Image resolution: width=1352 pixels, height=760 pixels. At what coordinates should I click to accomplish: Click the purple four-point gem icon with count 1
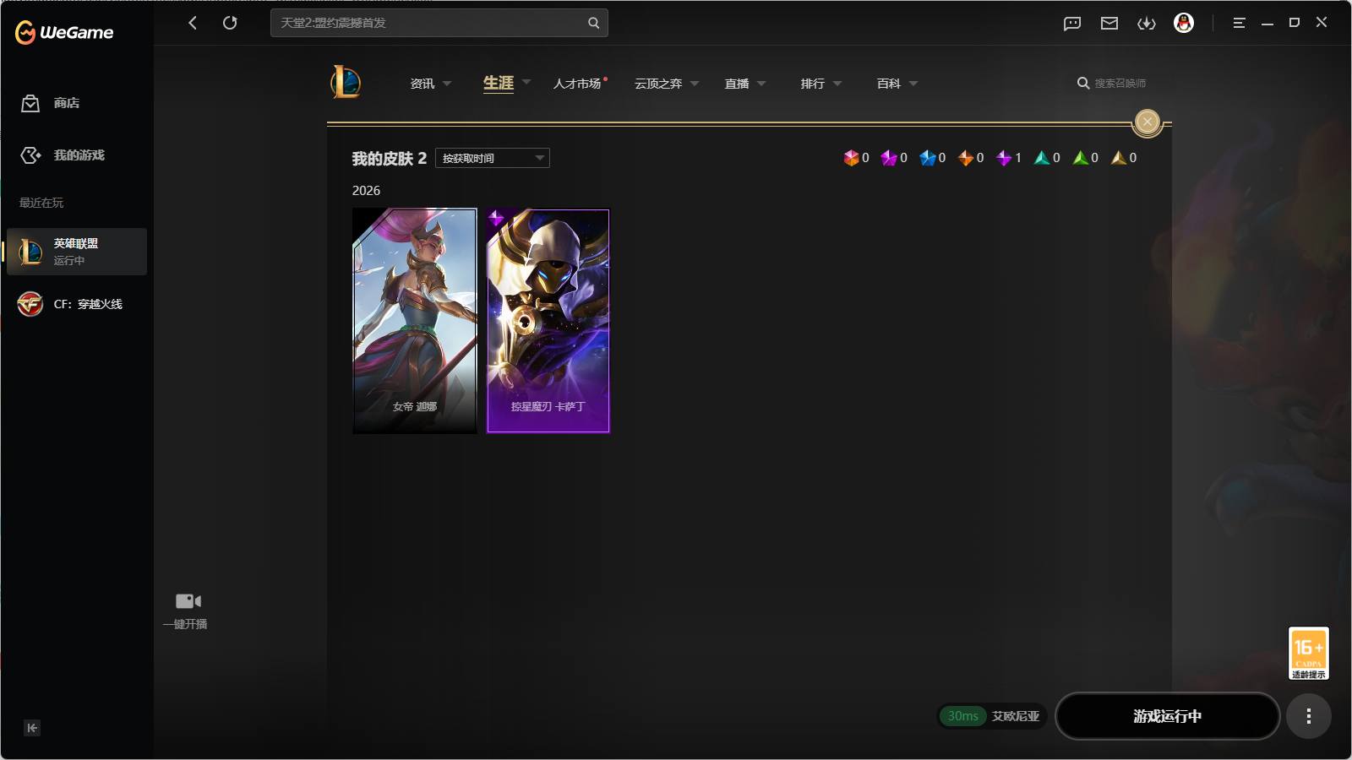(1004, 158)
